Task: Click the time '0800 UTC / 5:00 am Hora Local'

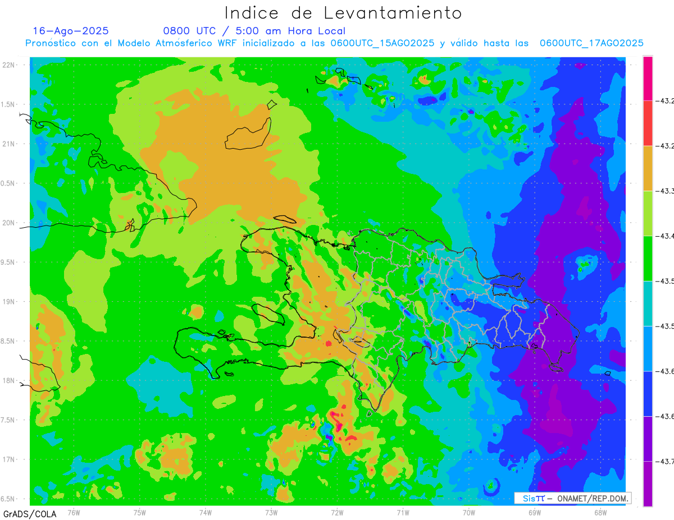Action: coord(254,31)
